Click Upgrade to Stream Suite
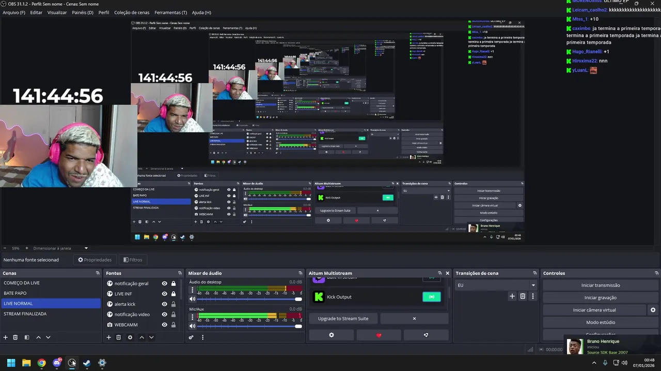 coord(343,318)
